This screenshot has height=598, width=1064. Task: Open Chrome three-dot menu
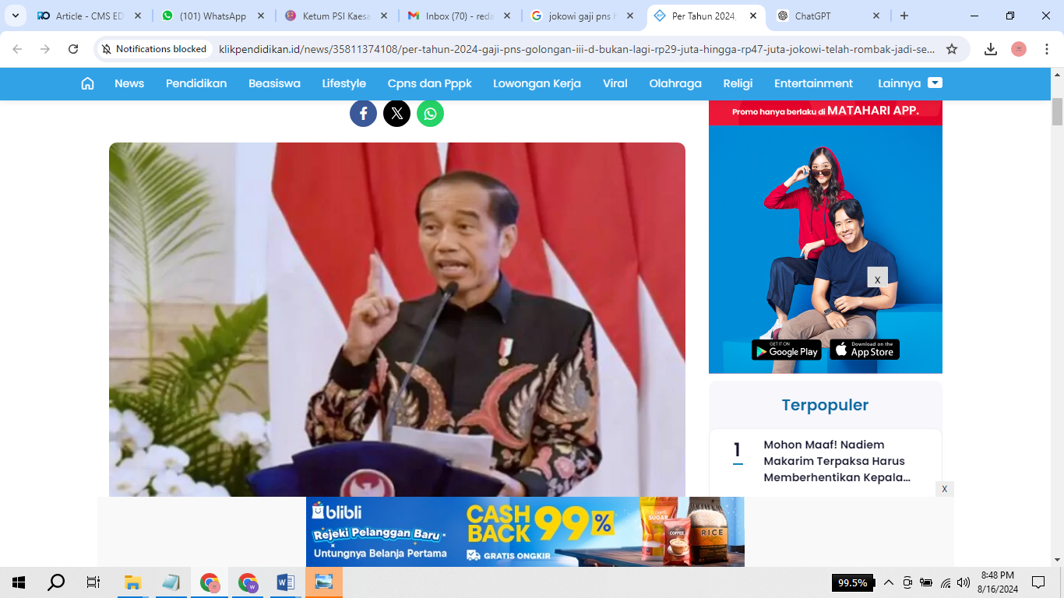1047,49
